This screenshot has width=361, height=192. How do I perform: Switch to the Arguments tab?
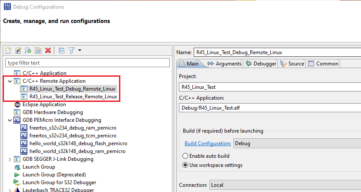[x=225, y=64]
